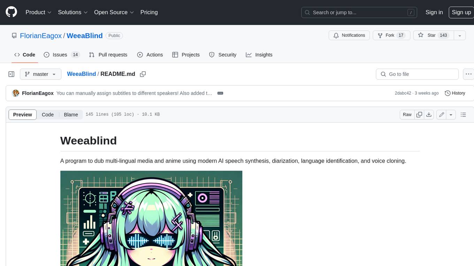
Task: Switch to the Insights tab
Action: coord(259,55)
